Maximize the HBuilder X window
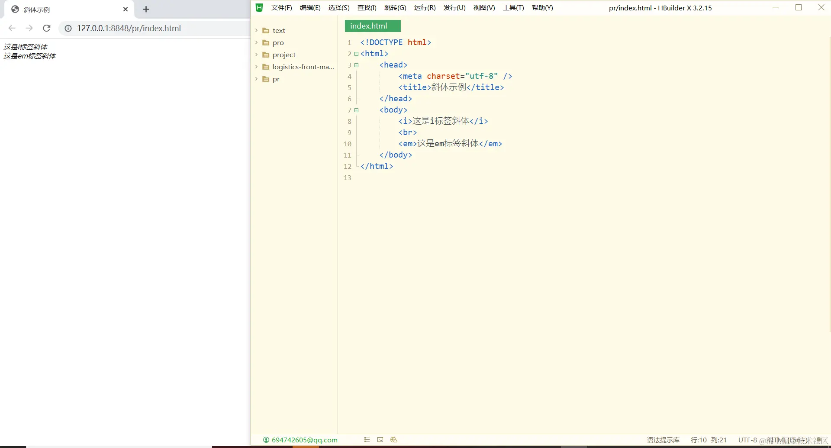This screenshot has height=448, width=831. point(799,7)
